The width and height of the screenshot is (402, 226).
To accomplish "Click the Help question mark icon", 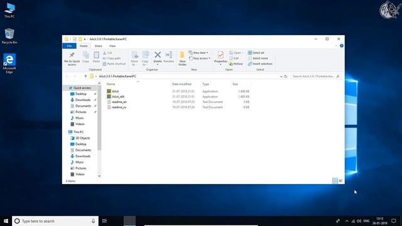I will click(x=342, y=46).
